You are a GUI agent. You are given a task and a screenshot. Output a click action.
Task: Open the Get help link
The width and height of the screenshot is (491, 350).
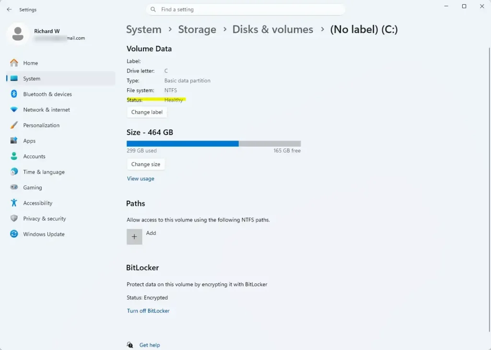pyautogui.click(x=150, y=345)
